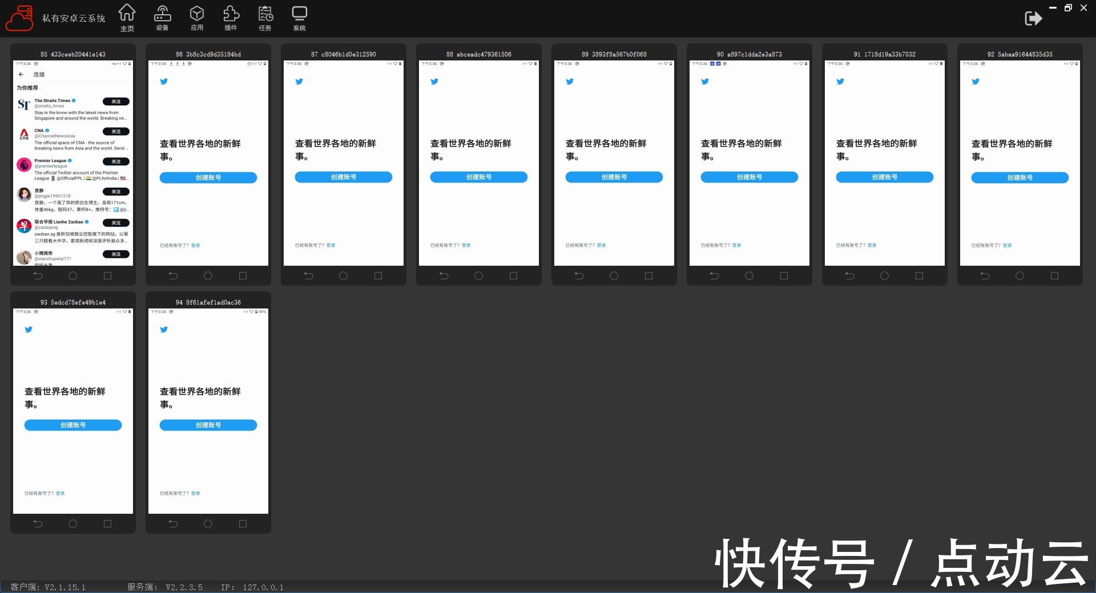Tap 创建账号 on device 88
Screen dimensions: 1096x593
point(479,177)
